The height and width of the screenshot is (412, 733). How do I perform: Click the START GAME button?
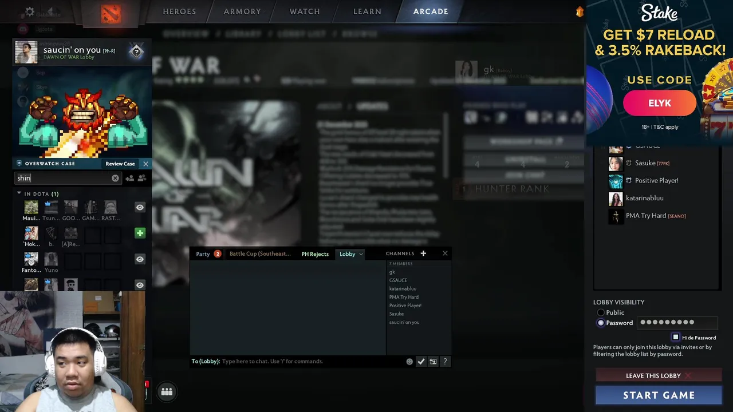point(659,395)
